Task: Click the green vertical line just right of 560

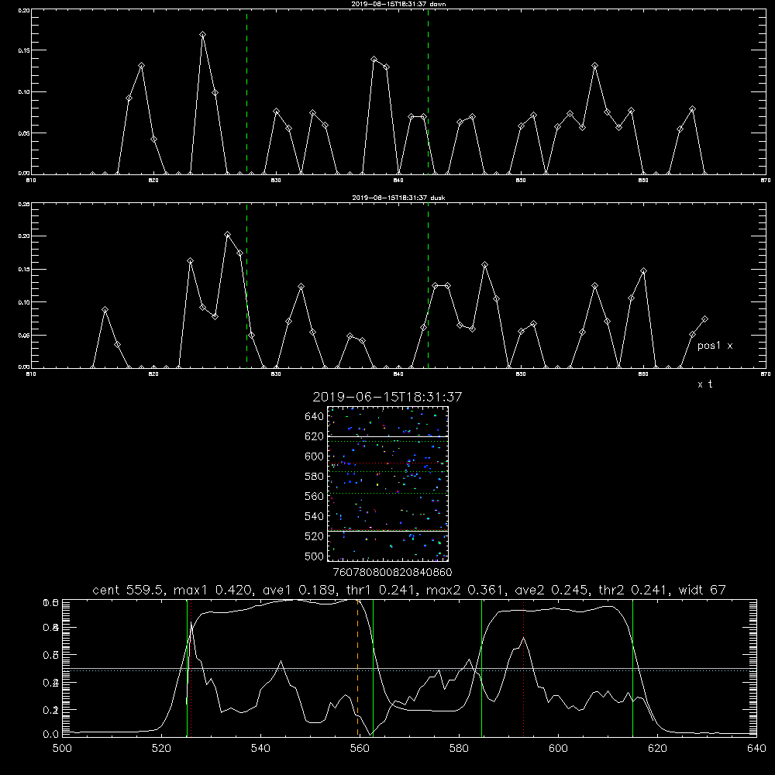Action: [x=374, y=667]
